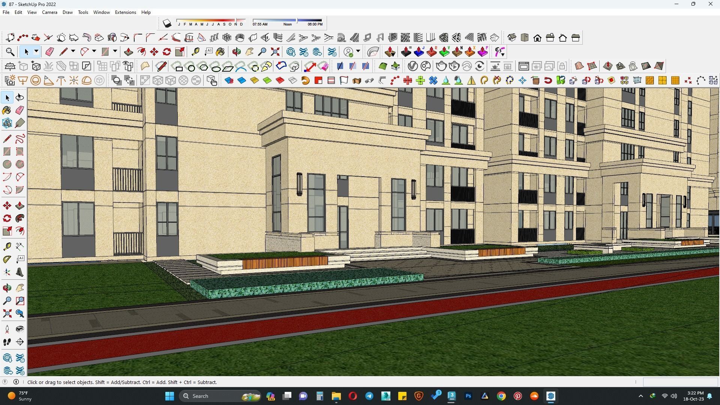Expand the Shapes tool dropdown arrow
The image size is (720, 405).
(x=115, y=51)
